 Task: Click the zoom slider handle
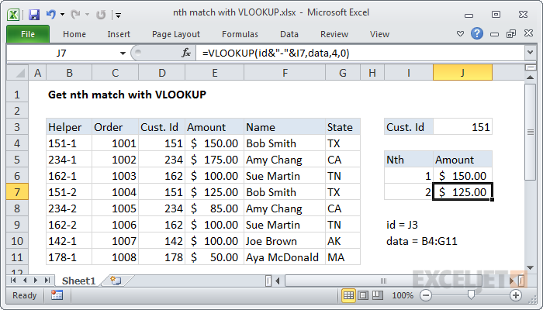tap(471, 295)
